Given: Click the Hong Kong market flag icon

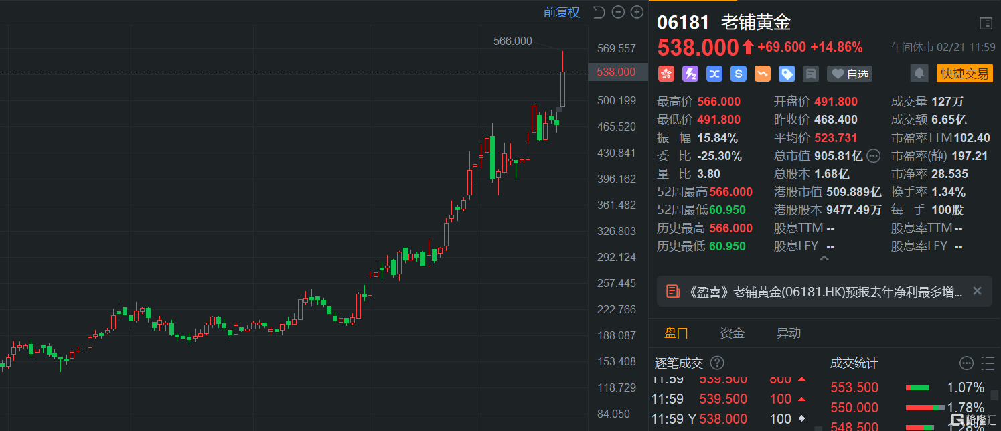Looking at the screenshot, I should tap(666, 74).
